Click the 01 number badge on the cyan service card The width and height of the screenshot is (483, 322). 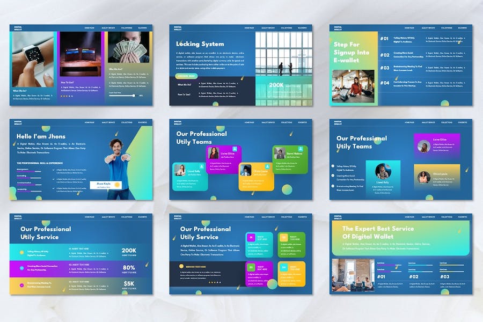point(251,237)
